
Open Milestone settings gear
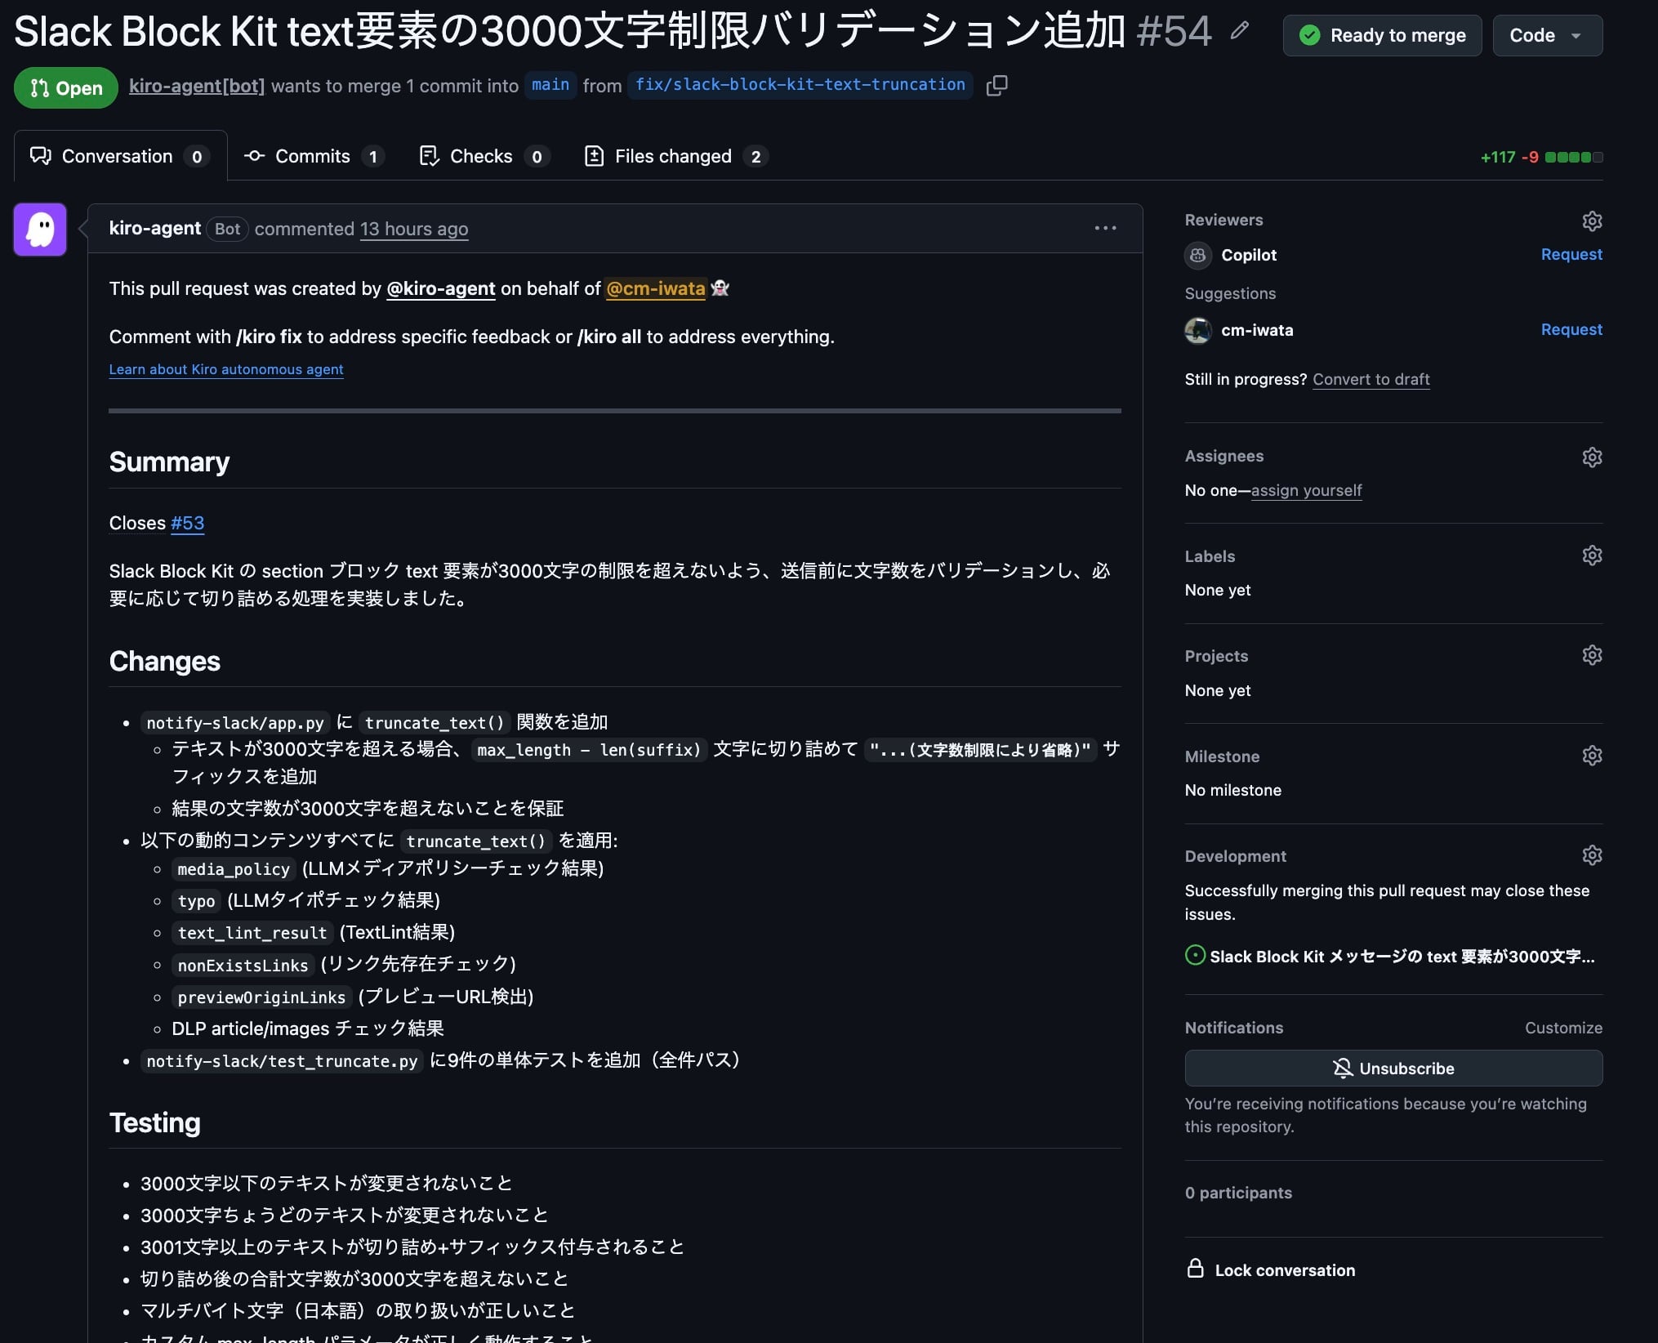tap(1592, 756)
